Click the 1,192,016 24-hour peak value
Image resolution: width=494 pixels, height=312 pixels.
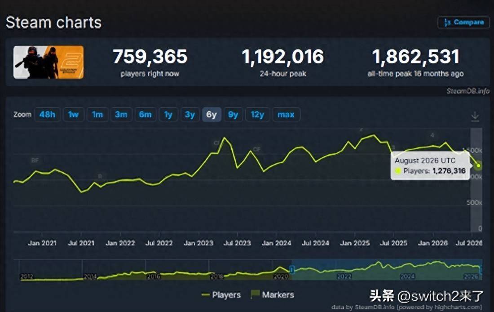pos(282,57)
